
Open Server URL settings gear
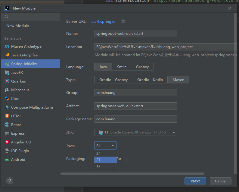click(123, 21)
